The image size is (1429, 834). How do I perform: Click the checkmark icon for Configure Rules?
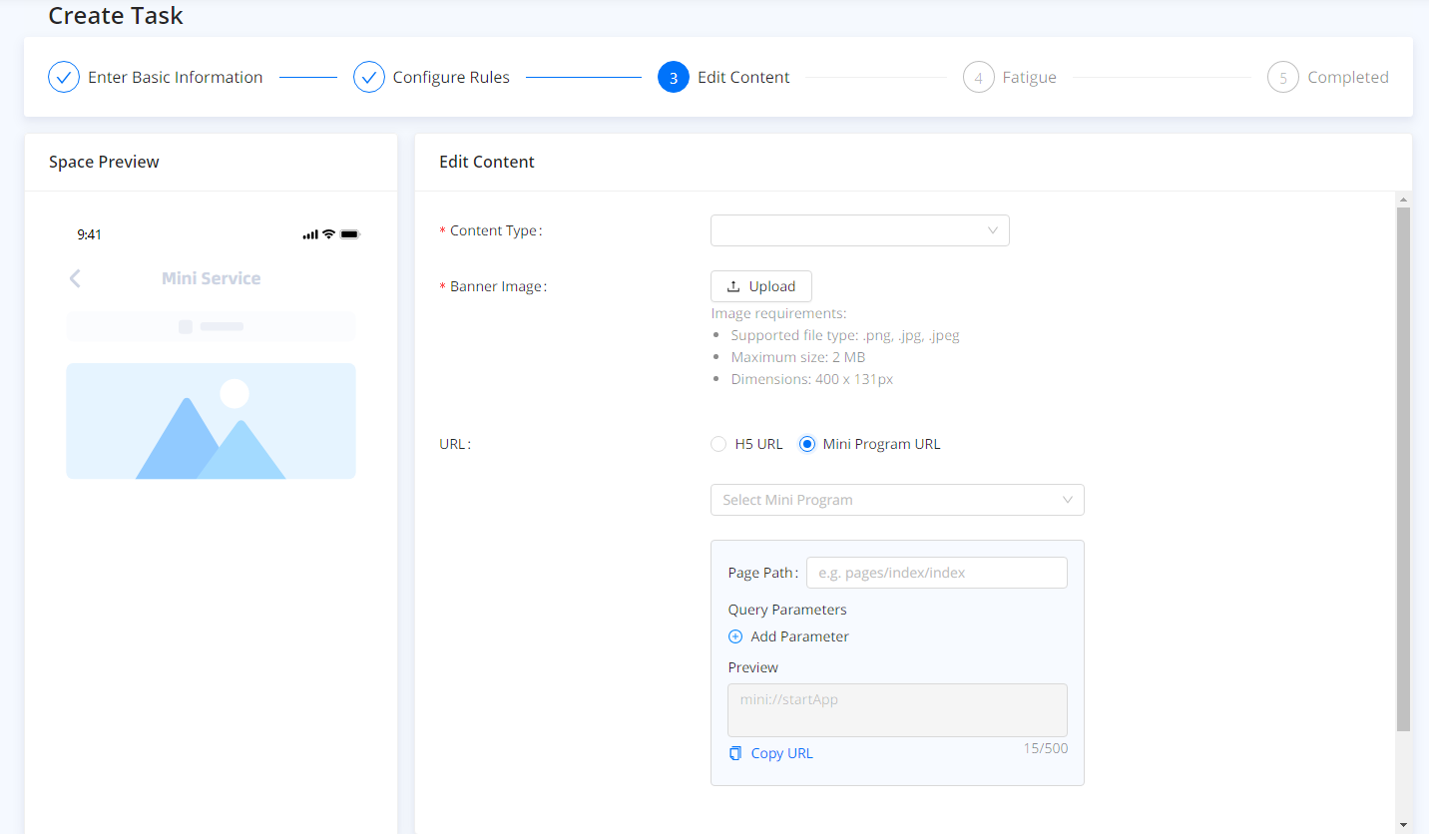[x=369, y=77]
